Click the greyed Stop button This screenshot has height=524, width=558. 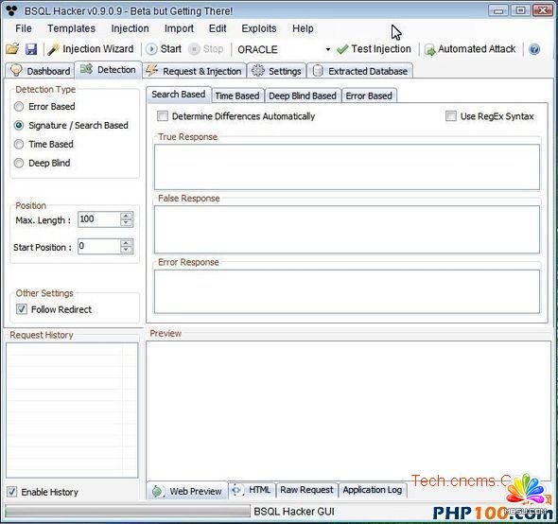(206, 49)
